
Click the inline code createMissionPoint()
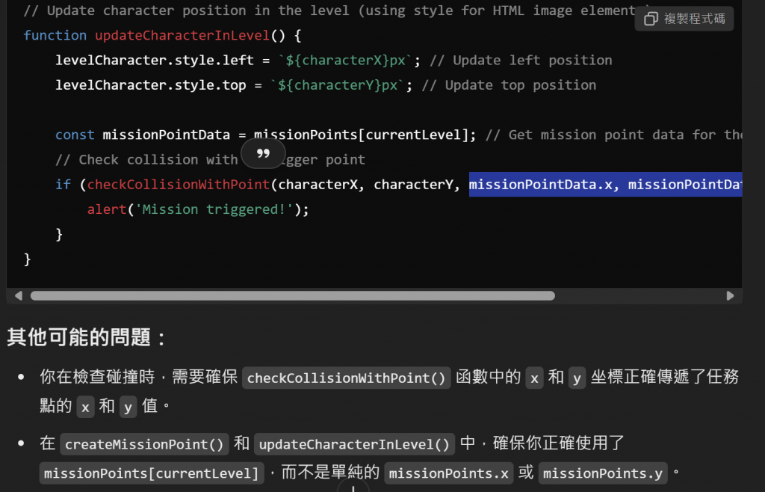(x=144, y=444)
